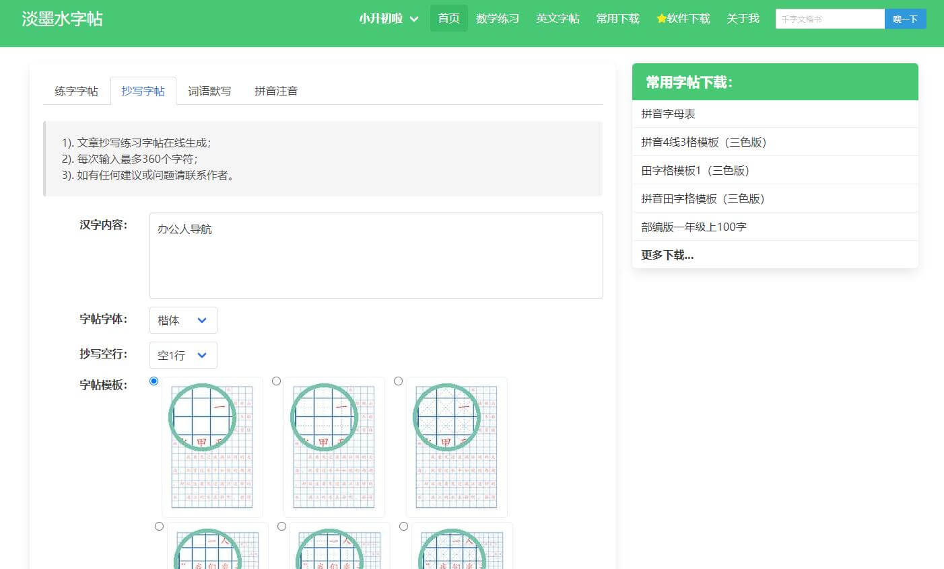Select the second template radio button

[x=276, y=381]
